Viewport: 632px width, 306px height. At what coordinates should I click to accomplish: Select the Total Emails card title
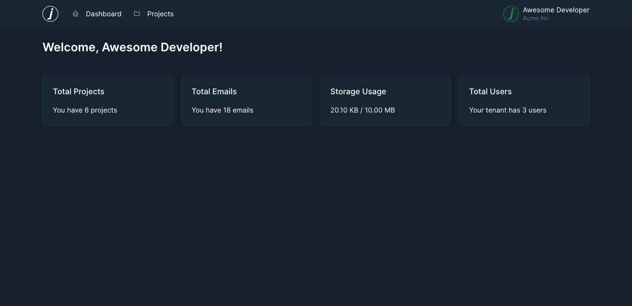click(214, 91)
